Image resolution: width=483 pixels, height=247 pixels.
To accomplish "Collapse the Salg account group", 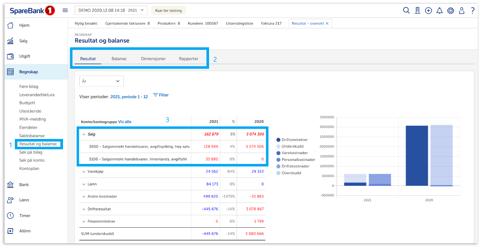I will point(84,134).
